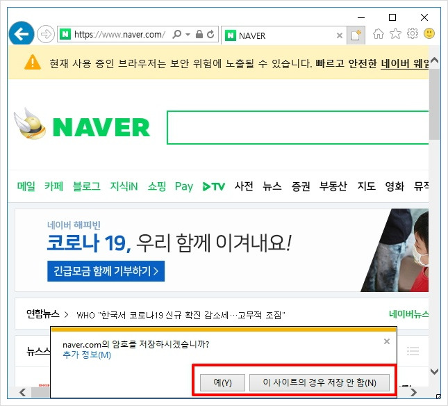448x406 pixels.
Task: Click the browser back arrow button
Action: 22,34
